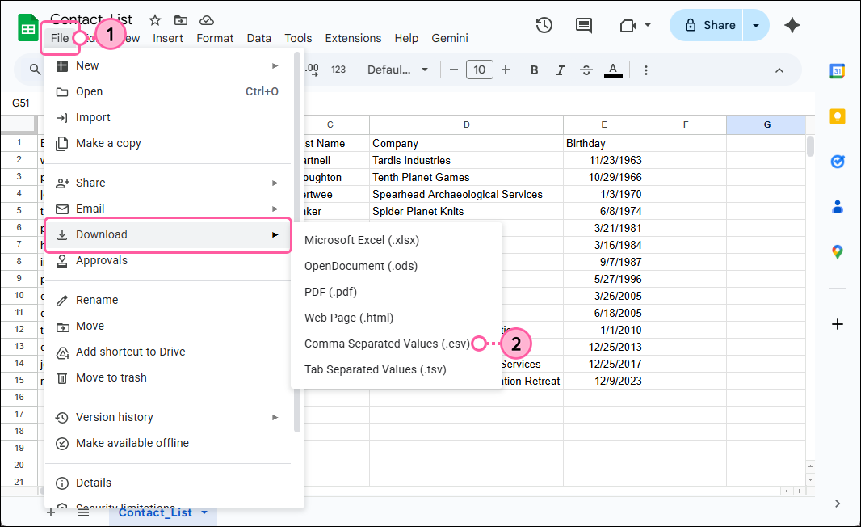Open the Extensions menu
This screenshot has height=527, width=861.
tap(353, 38)
